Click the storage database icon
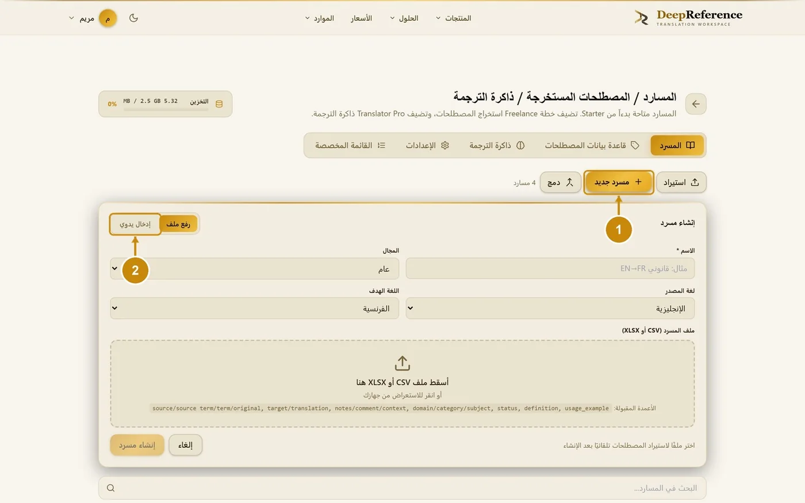805x503 pixels. tap(219, 104)
